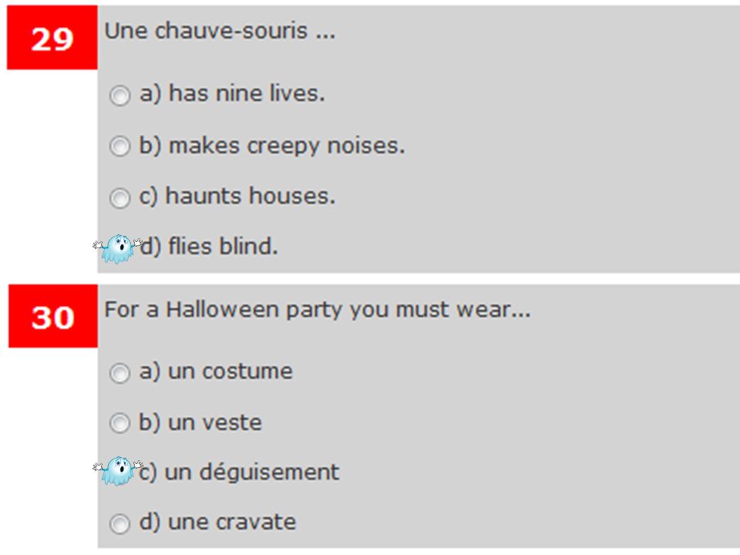Click the 'd) flies blind.' answer text
740x555 pixels.
[209, 246]
